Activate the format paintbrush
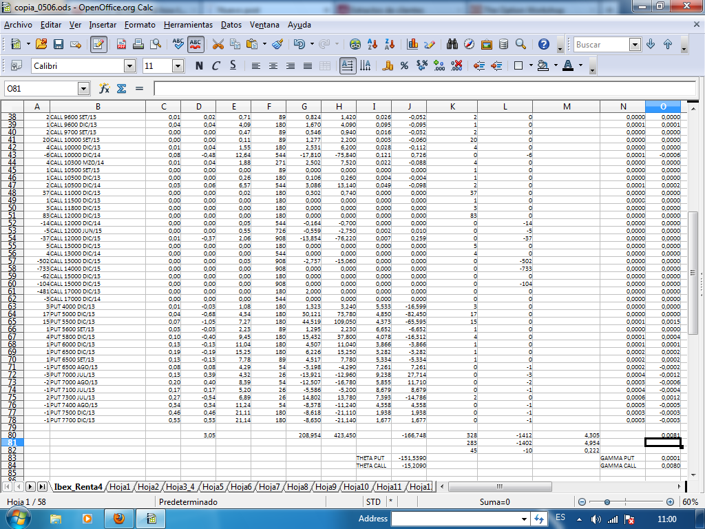 pyautogui.click(x=278, y=44)
